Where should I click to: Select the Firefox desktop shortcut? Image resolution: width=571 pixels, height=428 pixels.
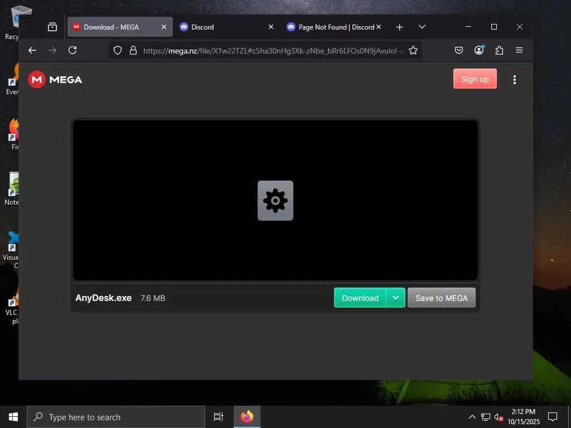(x=13, y=134)
